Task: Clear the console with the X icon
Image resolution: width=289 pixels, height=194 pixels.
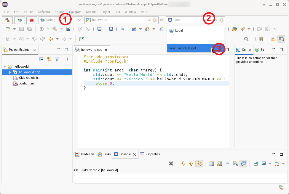Action: (171, 164)
